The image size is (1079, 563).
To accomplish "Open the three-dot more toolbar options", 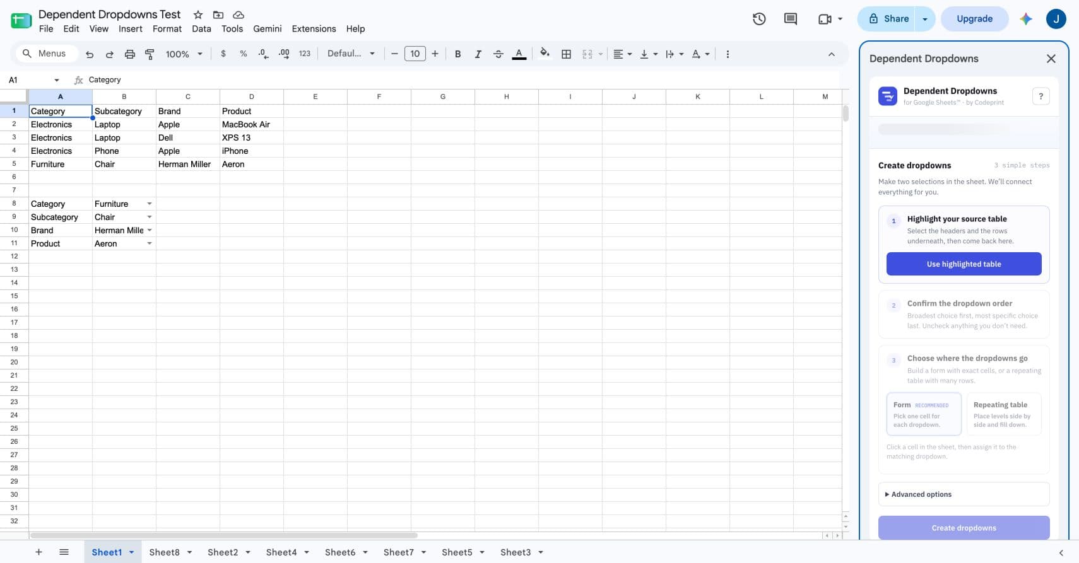I will point(728,54).
